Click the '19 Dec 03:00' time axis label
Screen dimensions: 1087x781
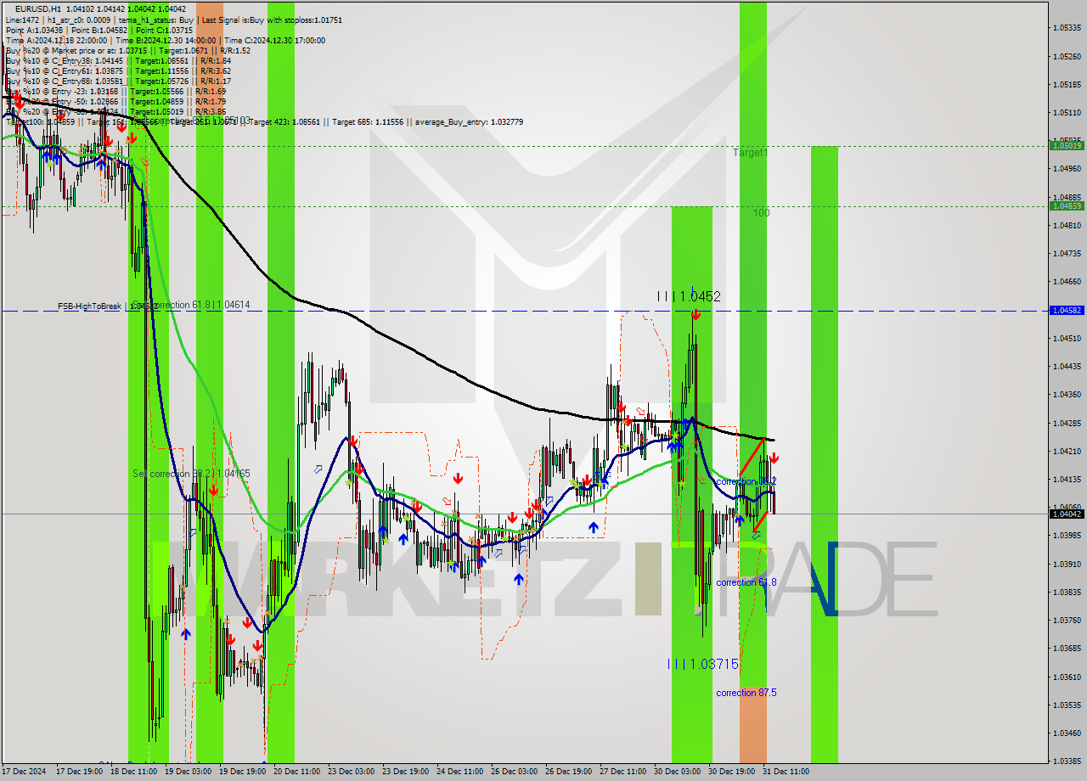188,772
